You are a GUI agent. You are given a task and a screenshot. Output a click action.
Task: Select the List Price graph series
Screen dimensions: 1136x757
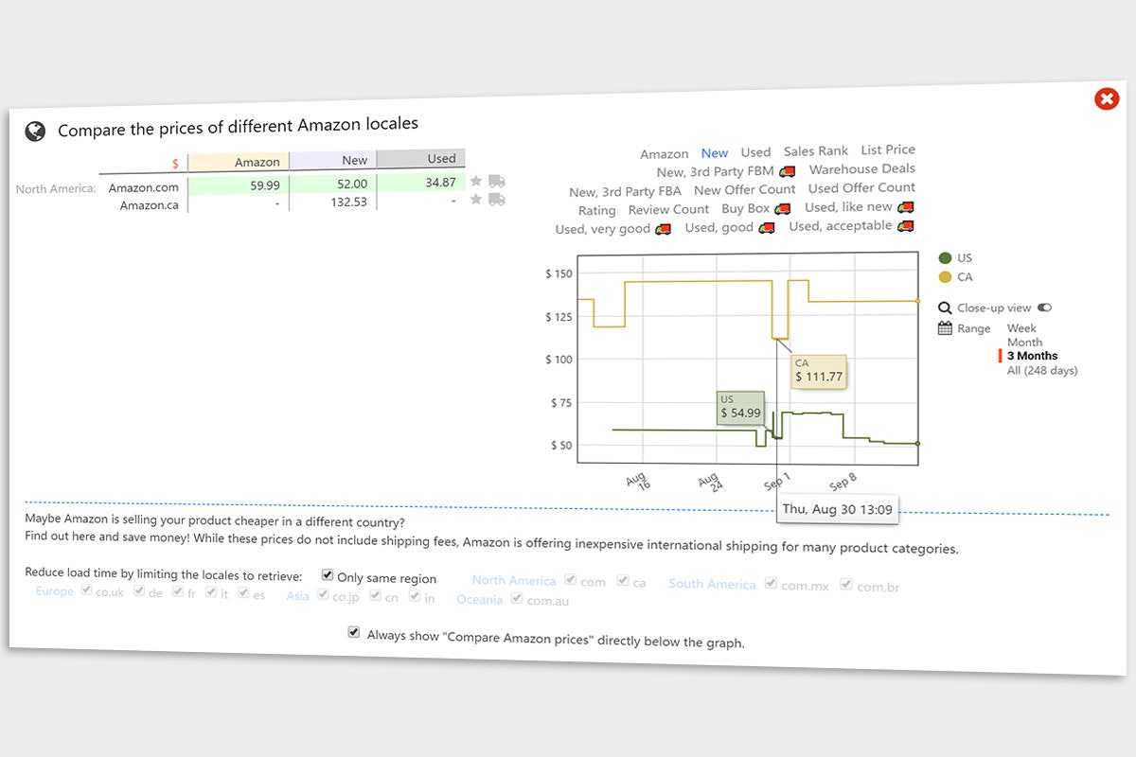888,150
